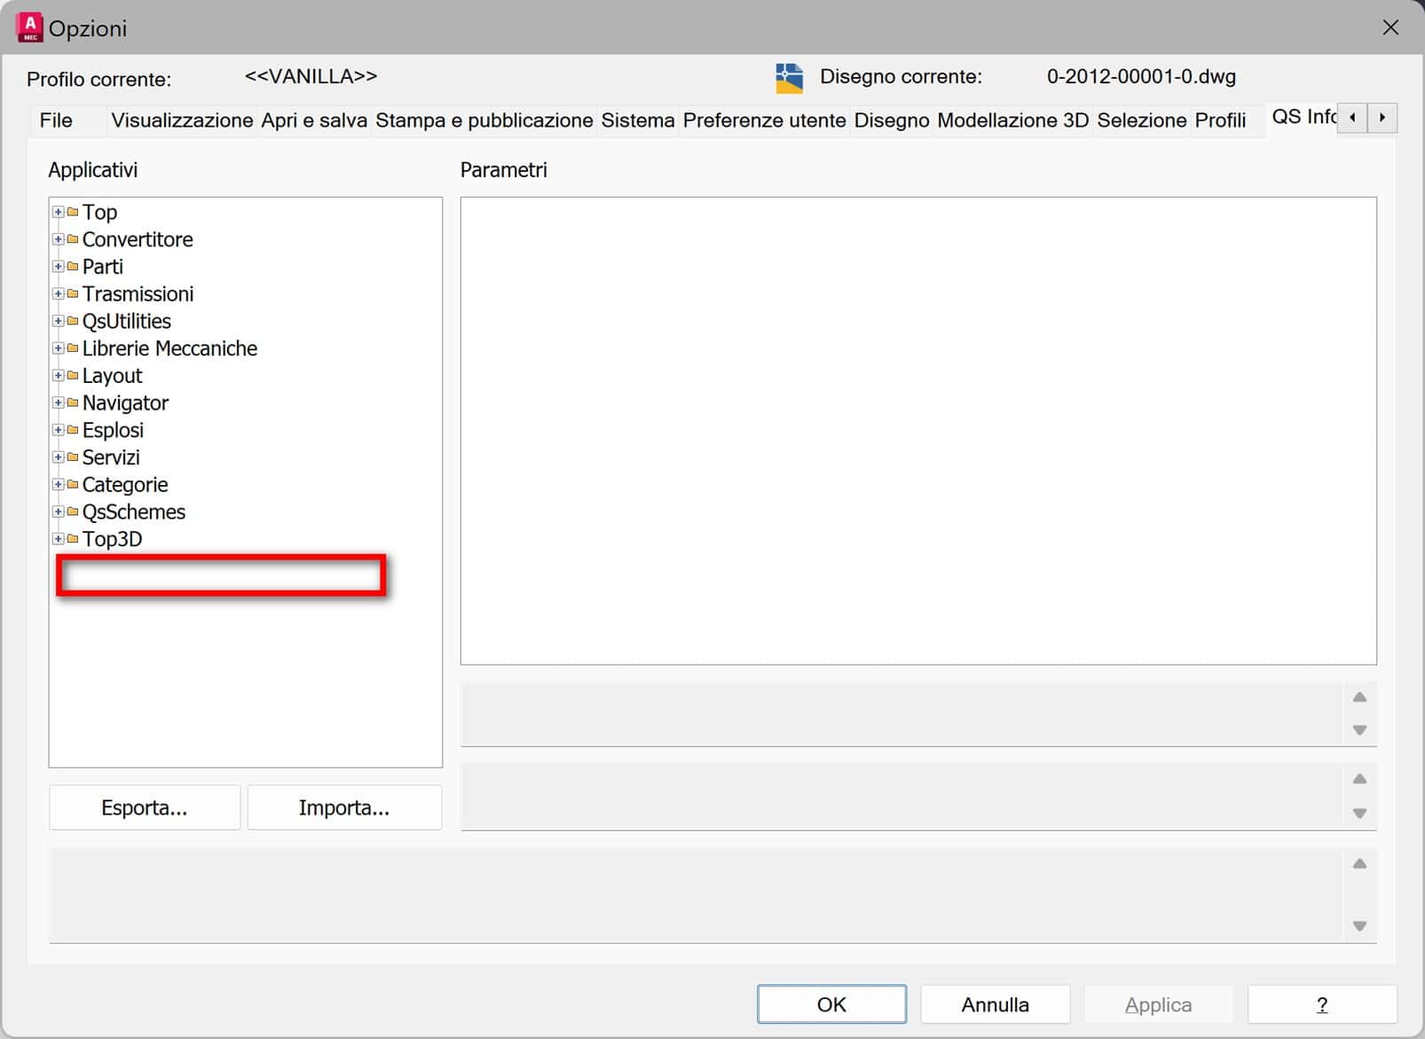Select the Navigator folder icon

[73, 402]
